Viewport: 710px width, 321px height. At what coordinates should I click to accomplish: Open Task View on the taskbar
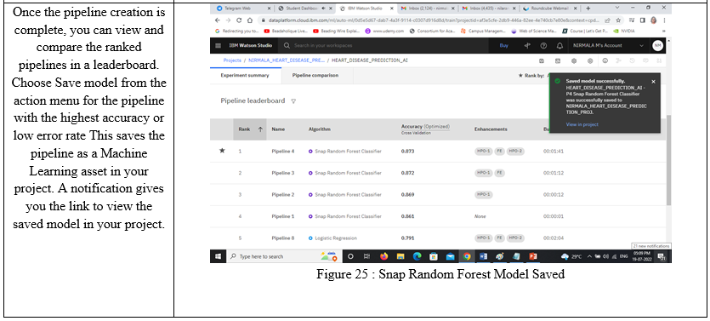point(366,256)
